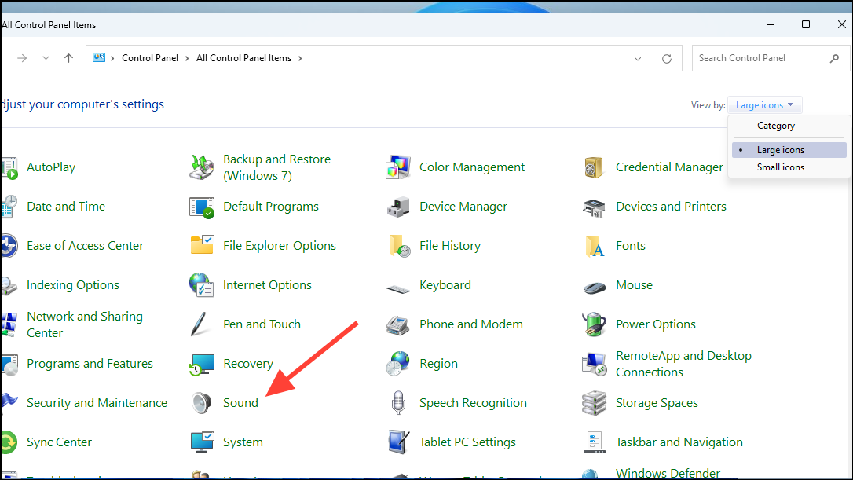853x480 pixels.
Task: Open Color Management icon
Action: [x=398, y=167]
